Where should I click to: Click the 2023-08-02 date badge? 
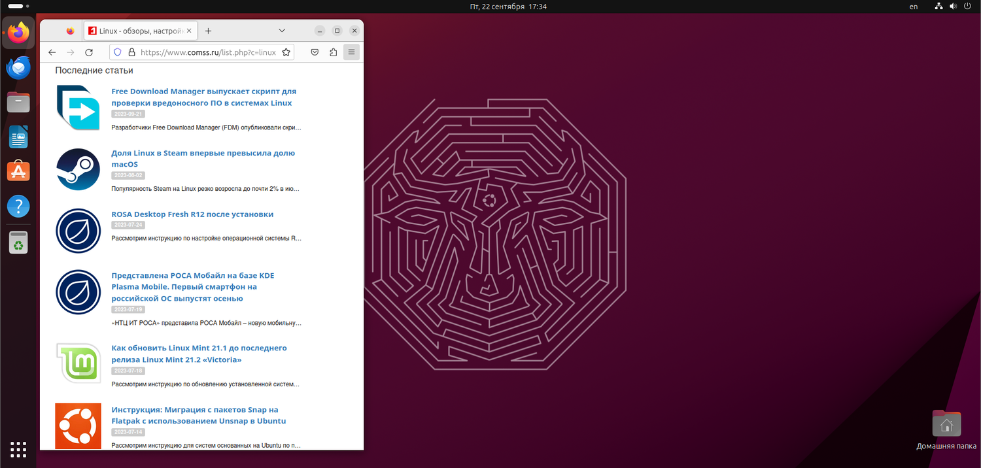click(128, 176)
